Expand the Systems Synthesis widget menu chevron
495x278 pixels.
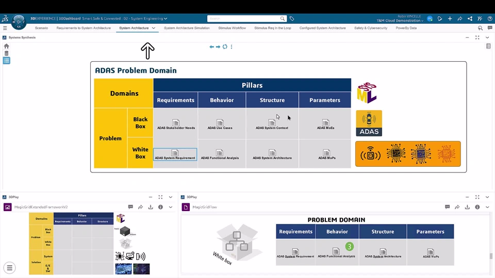[487, 38]
